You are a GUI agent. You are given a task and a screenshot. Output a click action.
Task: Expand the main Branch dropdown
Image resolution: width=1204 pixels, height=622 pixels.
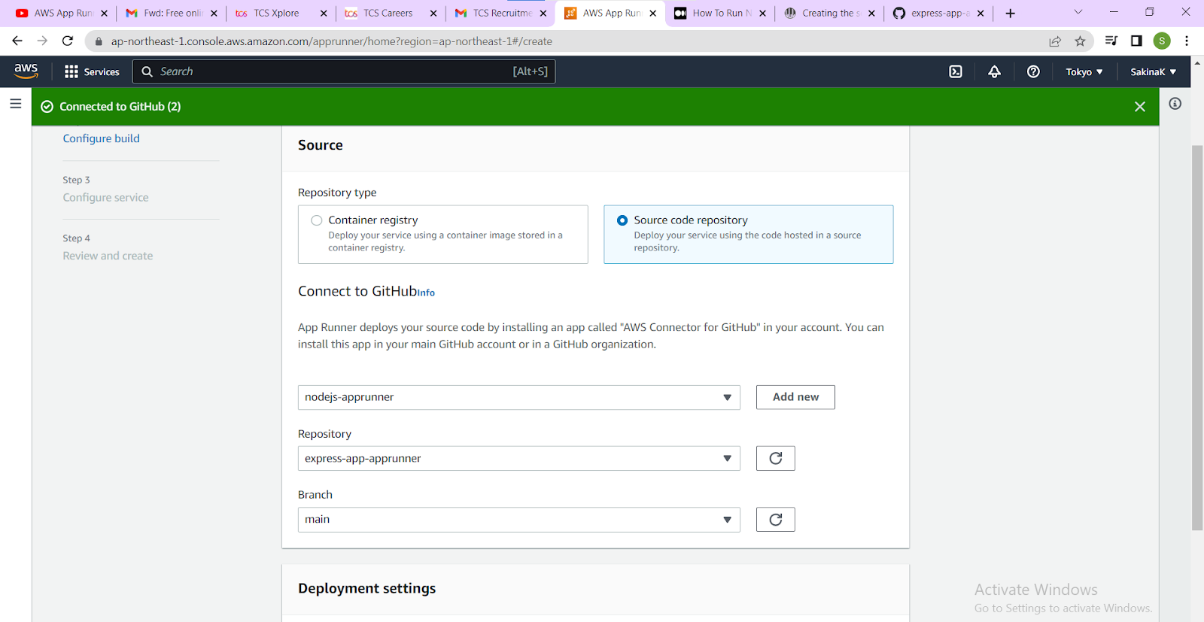click(x=518, y=519)
